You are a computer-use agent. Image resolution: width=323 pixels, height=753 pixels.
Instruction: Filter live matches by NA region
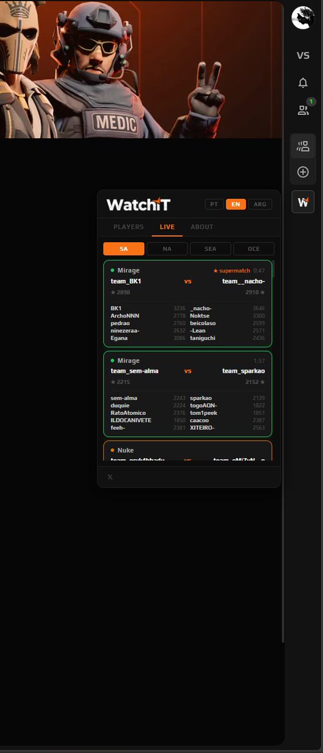coord(167,249)
